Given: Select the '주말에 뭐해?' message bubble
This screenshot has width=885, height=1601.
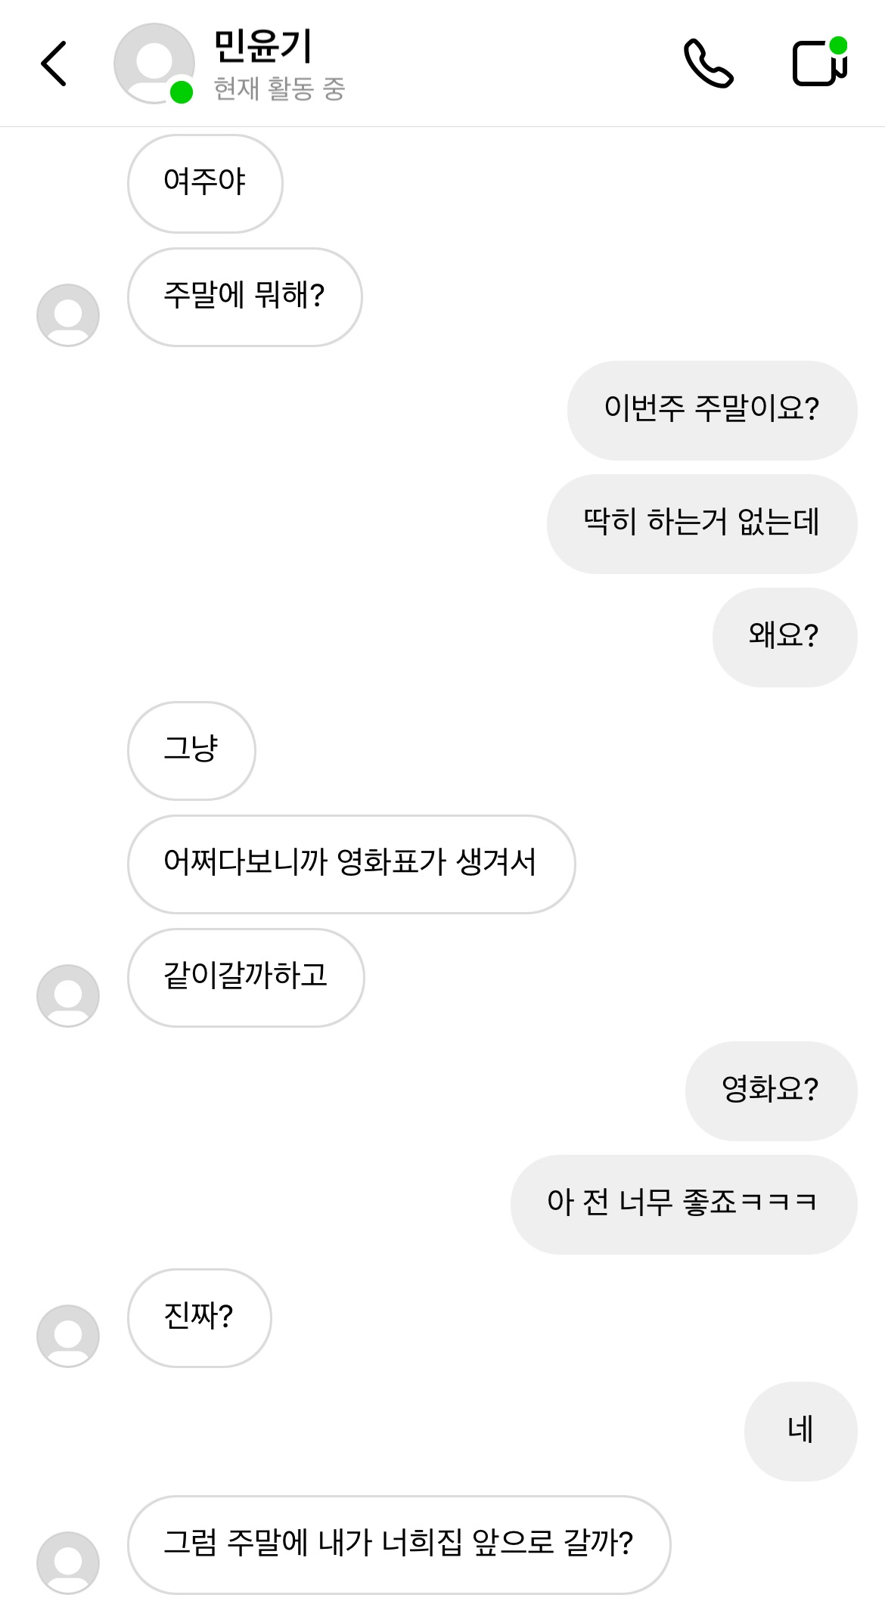Looking at the screenshot, I should tap(244, 296).
